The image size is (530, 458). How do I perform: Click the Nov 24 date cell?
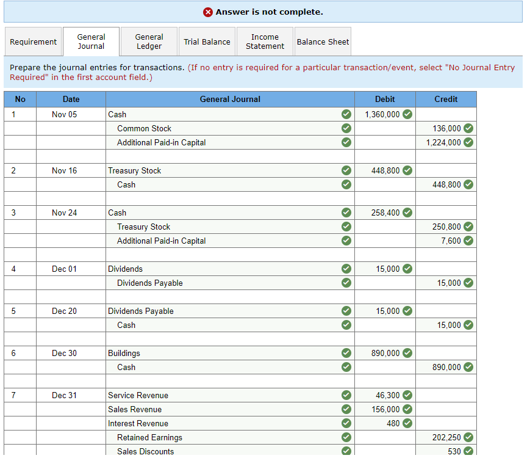pos(71,213)
